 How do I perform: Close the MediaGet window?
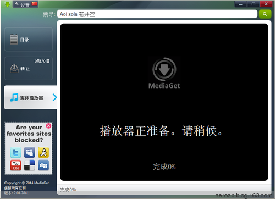coord(266,4)
